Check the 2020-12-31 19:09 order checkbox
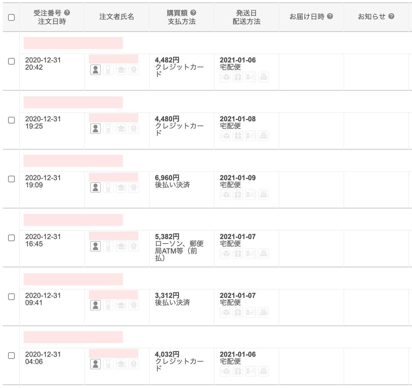Image resolution: width=412 pixels, height=388 pixels. [x=11, y=179]
